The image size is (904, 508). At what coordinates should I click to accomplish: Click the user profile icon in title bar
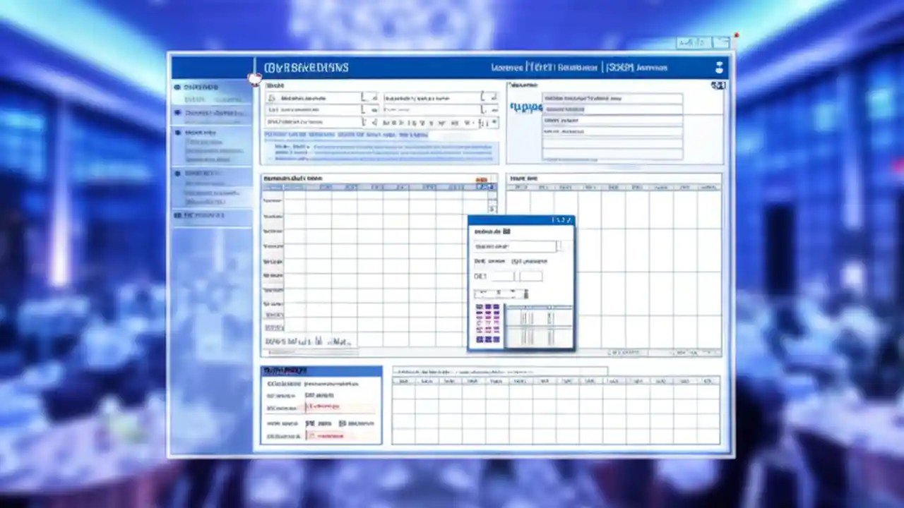(719, 67)
